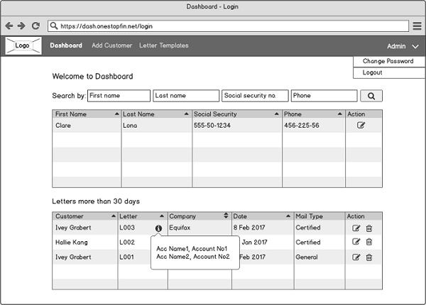Delete the L003 Equifax letter row
Screen dimensions: 426x305
pos(369,228)
